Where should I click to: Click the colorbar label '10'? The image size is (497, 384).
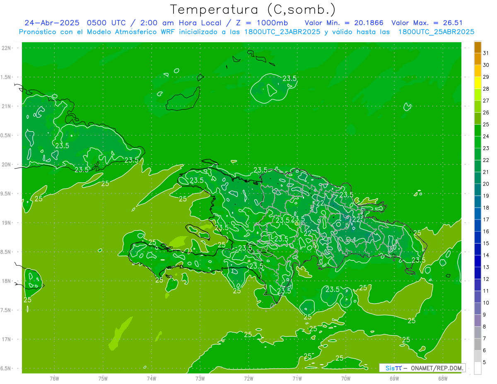486,303
